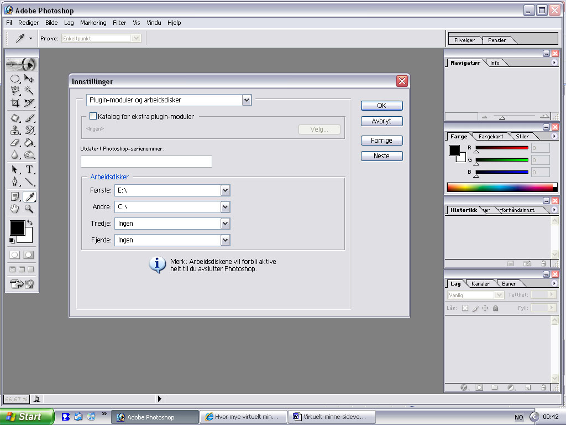
Task: Open the Filvelger tab in palette well
Action: coord(464,40)
